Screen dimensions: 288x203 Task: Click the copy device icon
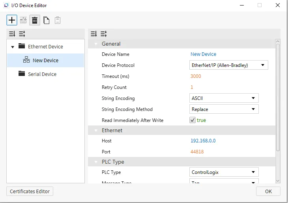point(47,20)
